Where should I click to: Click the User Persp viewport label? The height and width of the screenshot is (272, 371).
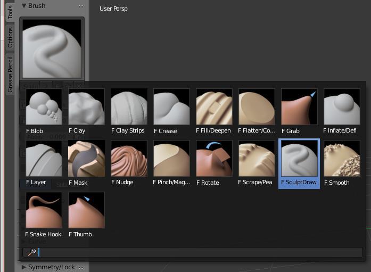pyautogui.click(x=113, y=9)
